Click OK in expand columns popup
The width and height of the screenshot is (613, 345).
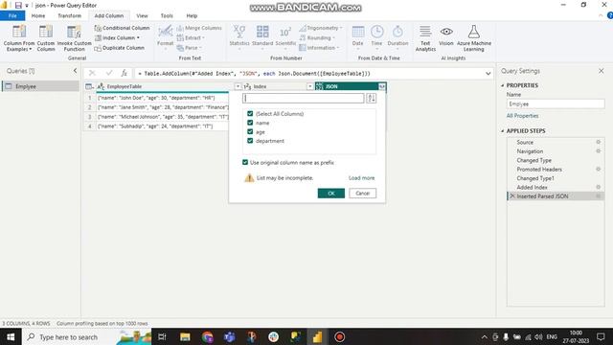point(331,194)
